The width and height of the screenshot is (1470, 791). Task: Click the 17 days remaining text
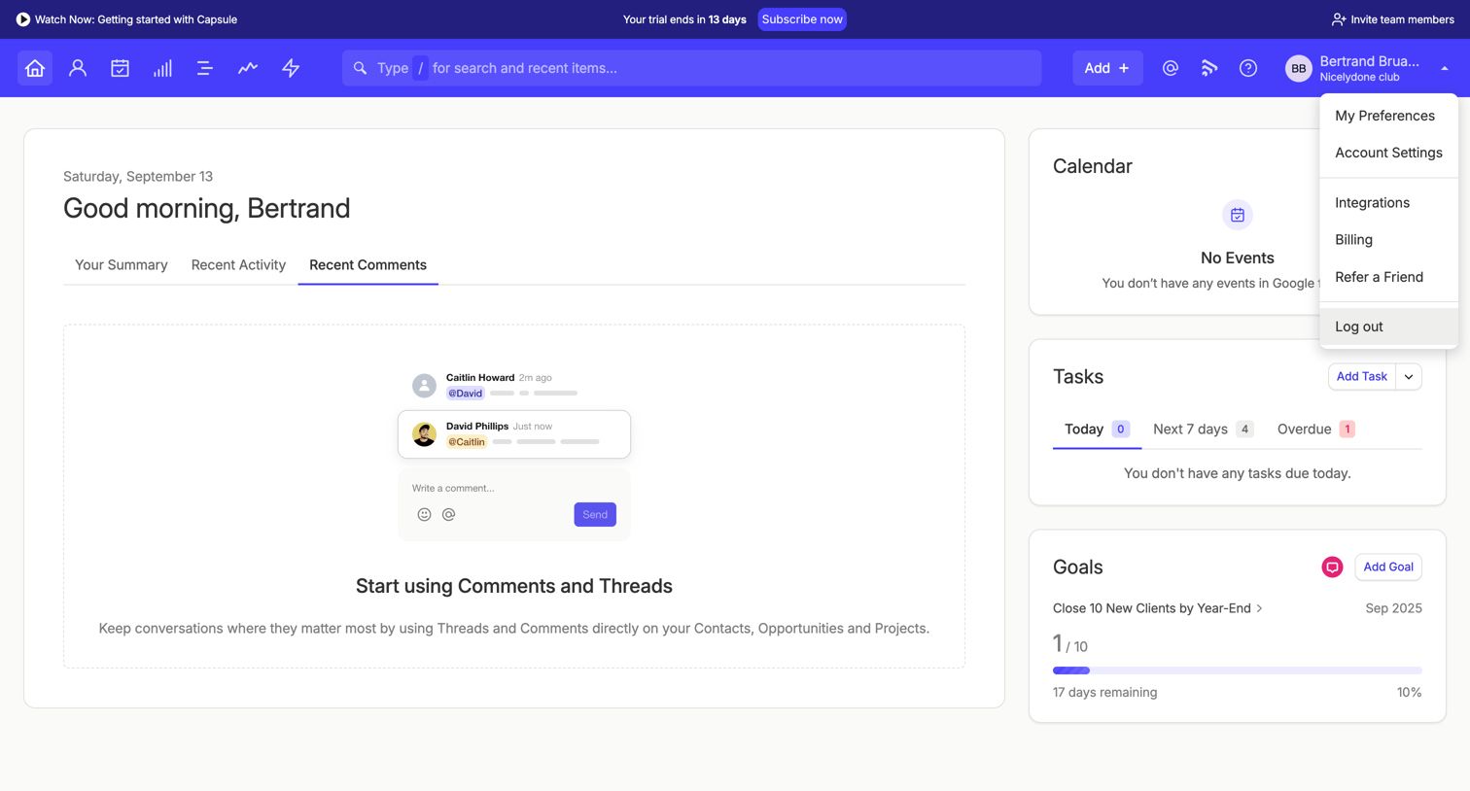point(1104,693)
